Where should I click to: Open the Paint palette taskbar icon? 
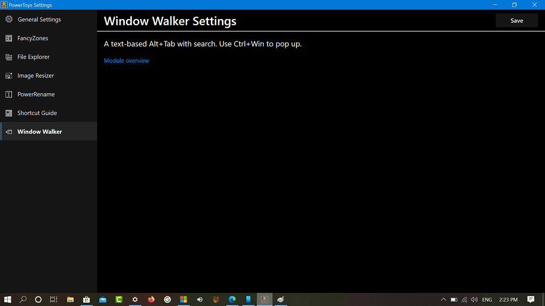pyautogui.click(x=281, y=299)
